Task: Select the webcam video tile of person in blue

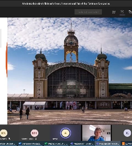Action: (x=97, y=133)
